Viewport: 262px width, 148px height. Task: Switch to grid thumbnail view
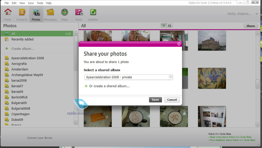coord(164,26)
